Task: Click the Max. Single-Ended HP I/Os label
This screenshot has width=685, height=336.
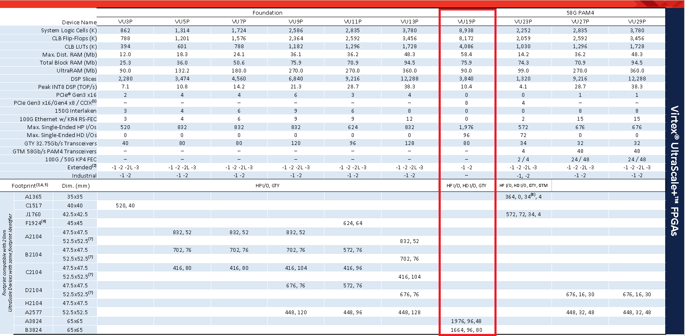Action: (62, 127)
